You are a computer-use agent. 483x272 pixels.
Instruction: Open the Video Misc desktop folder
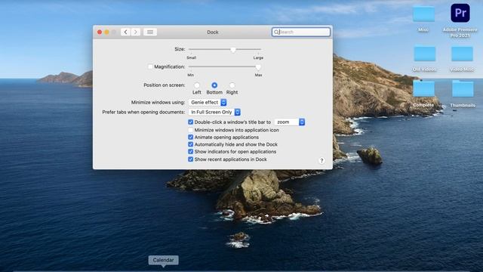coord(462,54)
